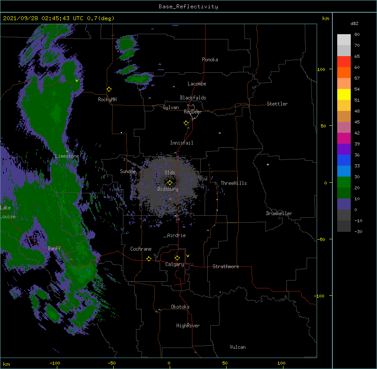Click the yellow marker below Cochrane

pyautogui.click(x=149, y=259)
